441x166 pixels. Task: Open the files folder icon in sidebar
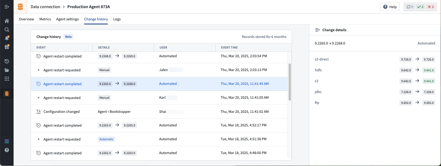tap(7, 70)
